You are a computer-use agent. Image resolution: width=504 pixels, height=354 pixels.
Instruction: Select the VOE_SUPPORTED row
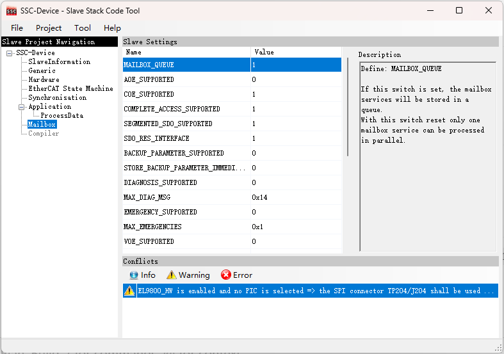(x=232, y=242)
